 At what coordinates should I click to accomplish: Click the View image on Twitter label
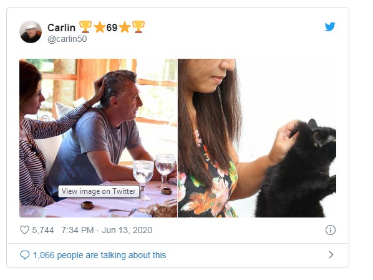point(99,191)
